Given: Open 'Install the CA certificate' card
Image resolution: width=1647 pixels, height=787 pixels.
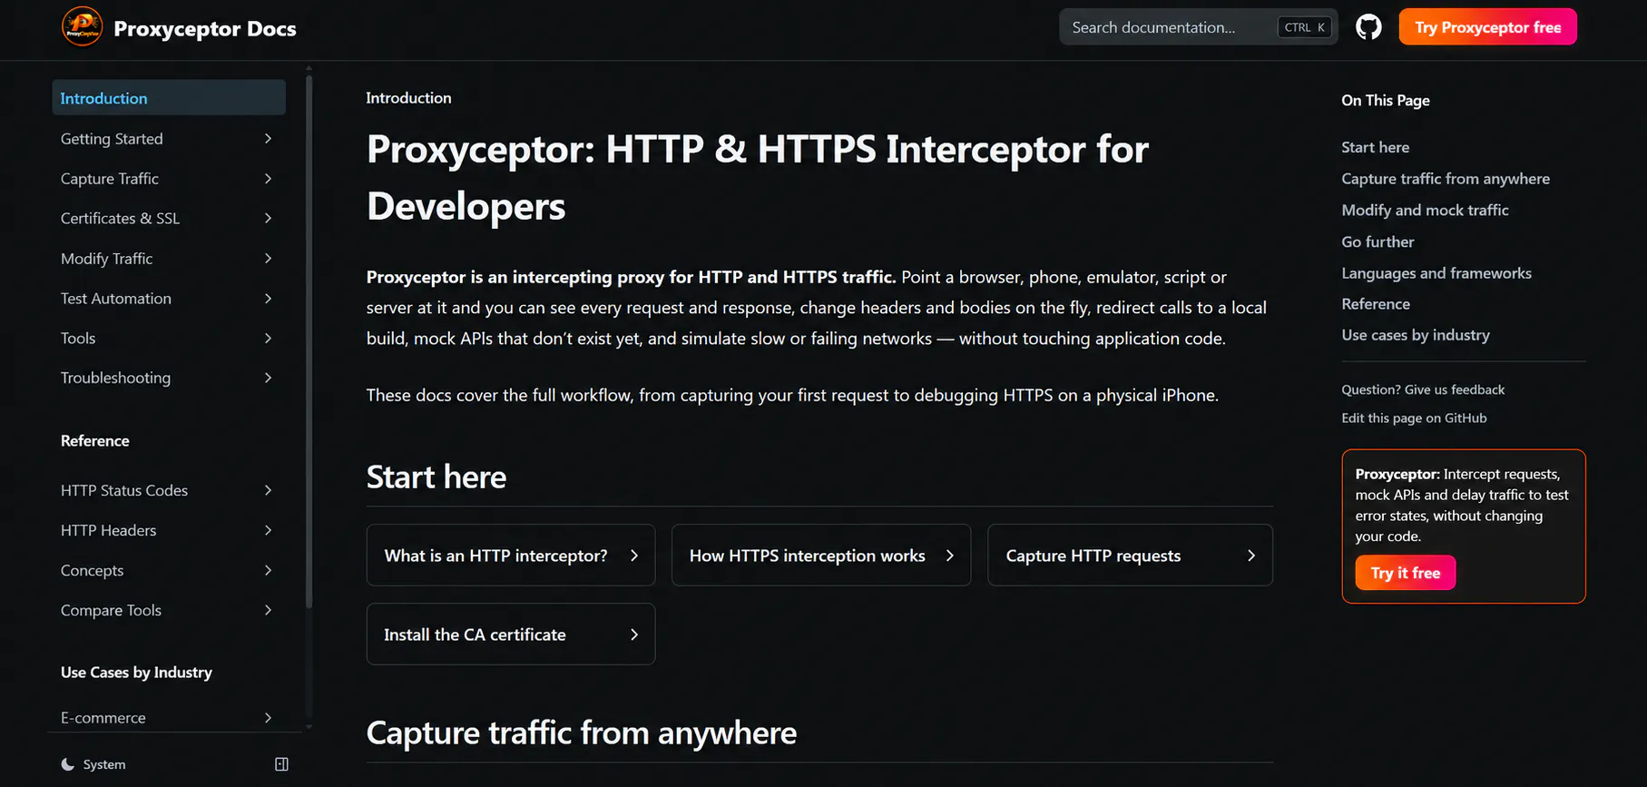Looking at the screenshot, I should [511, 635].
